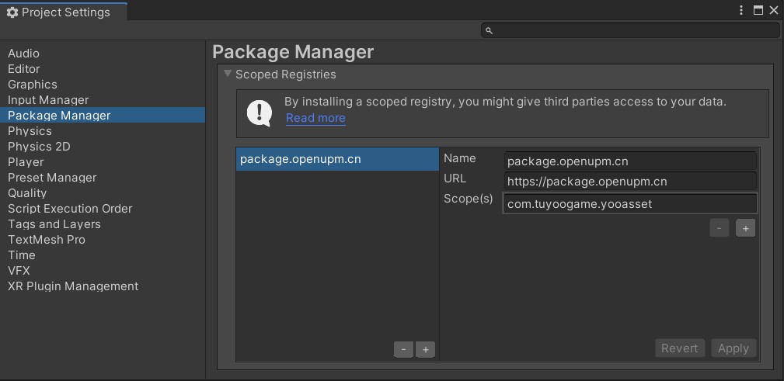Focus the registry Name field
The image size is (784, 381).
pyautogui.click(x=630, y=161)
